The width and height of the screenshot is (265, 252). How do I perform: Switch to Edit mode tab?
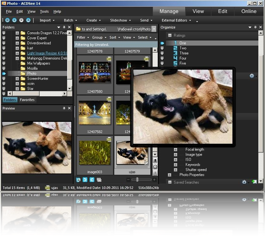223,11
